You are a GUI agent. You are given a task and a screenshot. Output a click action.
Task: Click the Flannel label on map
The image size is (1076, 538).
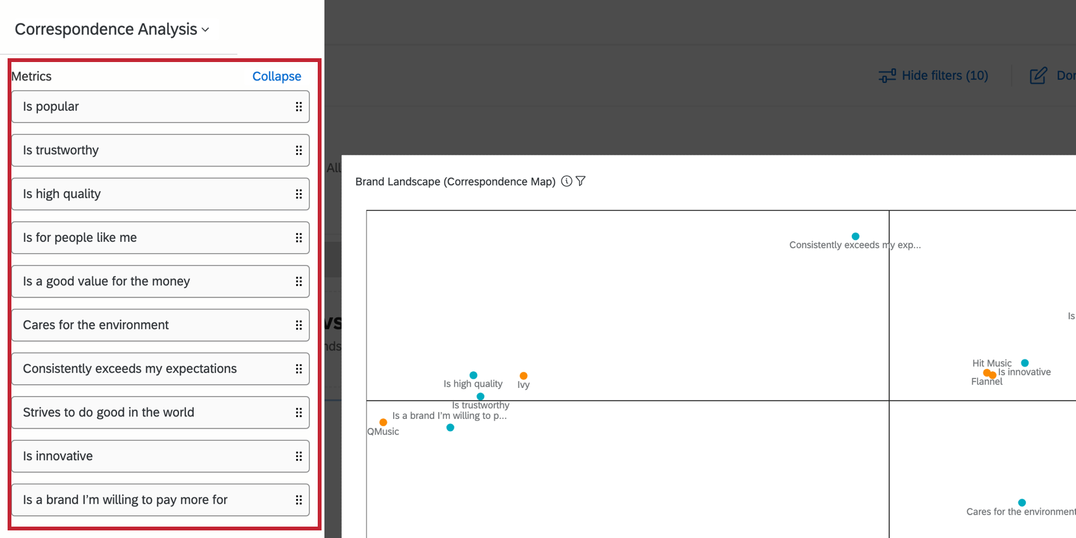pos(987,382)
